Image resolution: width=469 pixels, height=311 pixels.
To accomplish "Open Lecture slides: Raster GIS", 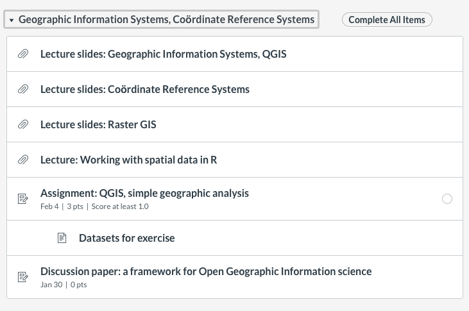I will coord(98,124).
